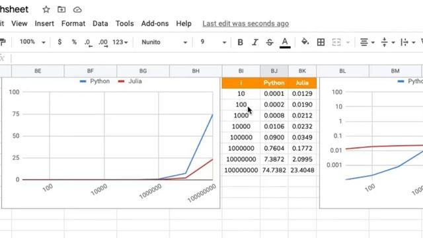The image size is (423, 238).
Task: Toggle italic formatting
Action: point(255,42)
